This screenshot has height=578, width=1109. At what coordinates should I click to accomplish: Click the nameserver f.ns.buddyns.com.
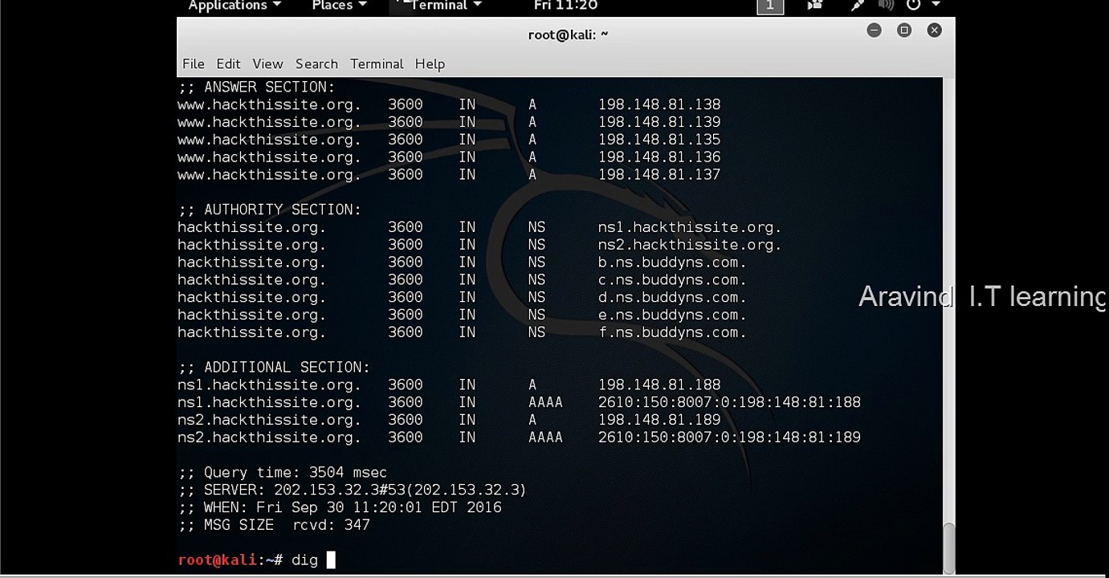[672, 332]
